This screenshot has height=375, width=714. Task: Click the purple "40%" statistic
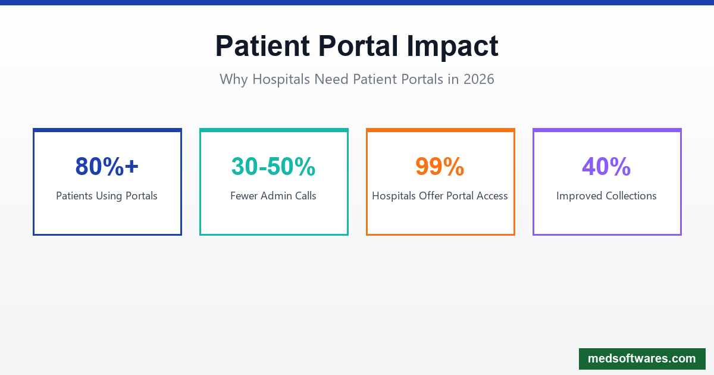[x=607, y=167]
